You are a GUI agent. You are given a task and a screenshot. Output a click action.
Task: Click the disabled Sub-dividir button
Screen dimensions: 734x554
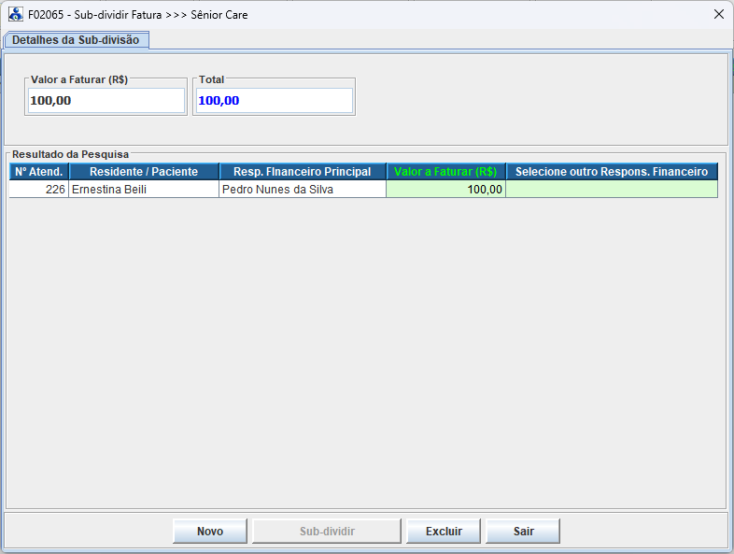coord(327,531)
